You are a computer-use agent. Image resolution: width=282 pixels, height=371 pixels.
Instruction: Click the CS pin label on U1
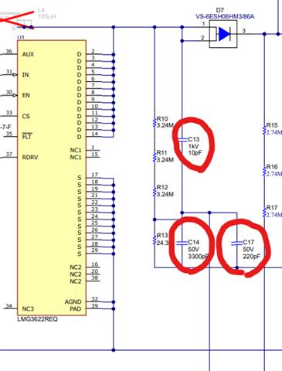point(25,116)
